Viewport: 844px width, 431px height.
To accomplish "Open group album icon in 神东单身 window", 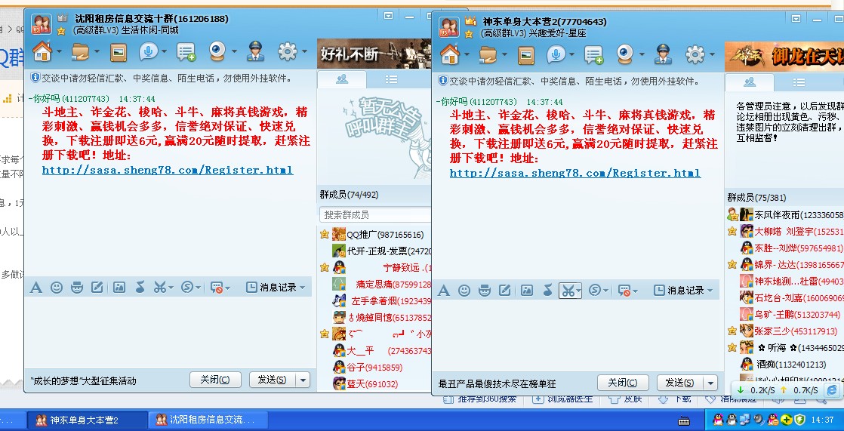I will [x=526, y=55].
